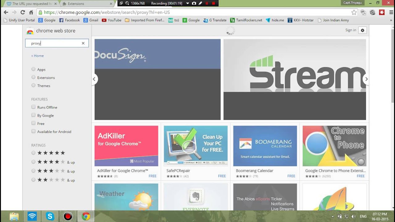Viewport: 395px width, 222px height.
Task: Show previous carousel slide
Action: 94,79
